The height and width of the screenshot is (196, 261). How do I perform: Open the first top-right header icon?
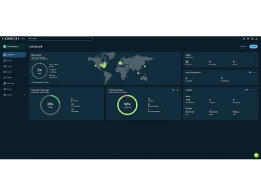click(244, 39)
